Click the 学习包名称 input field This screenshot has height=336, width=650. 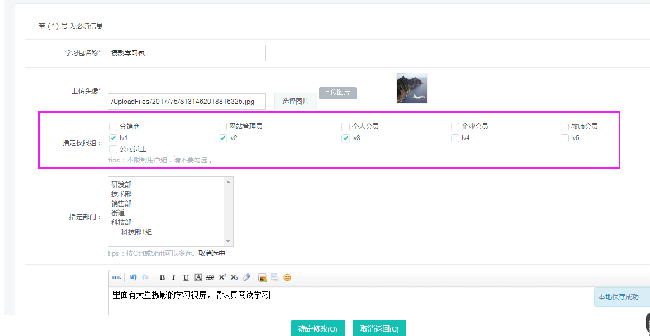(x=187, y=53)
